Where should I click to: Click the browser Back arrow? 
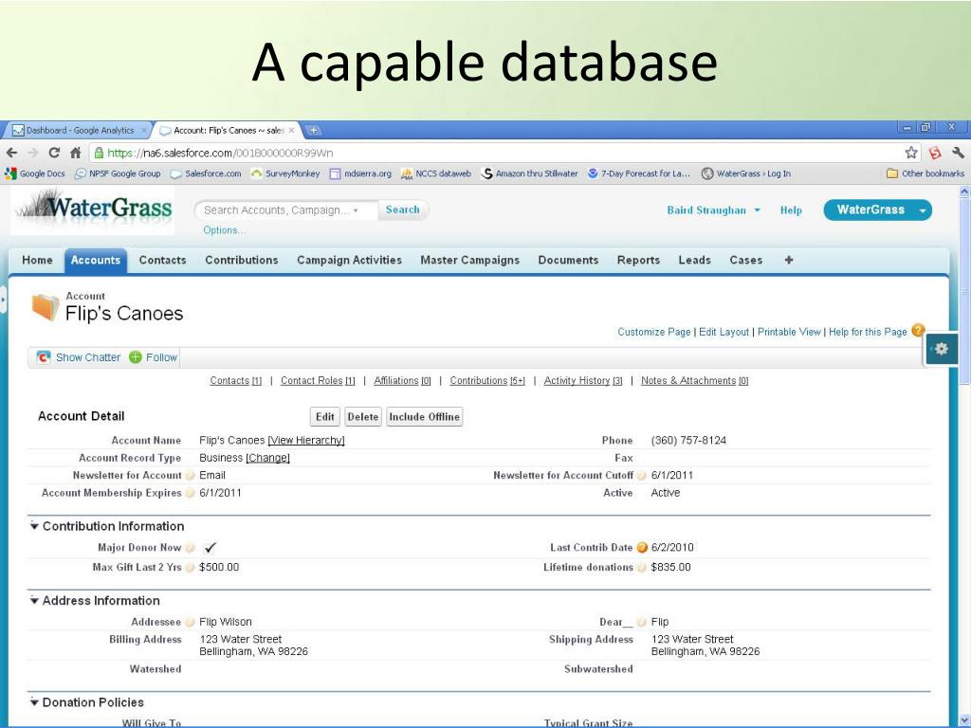[x=11, y=153]
